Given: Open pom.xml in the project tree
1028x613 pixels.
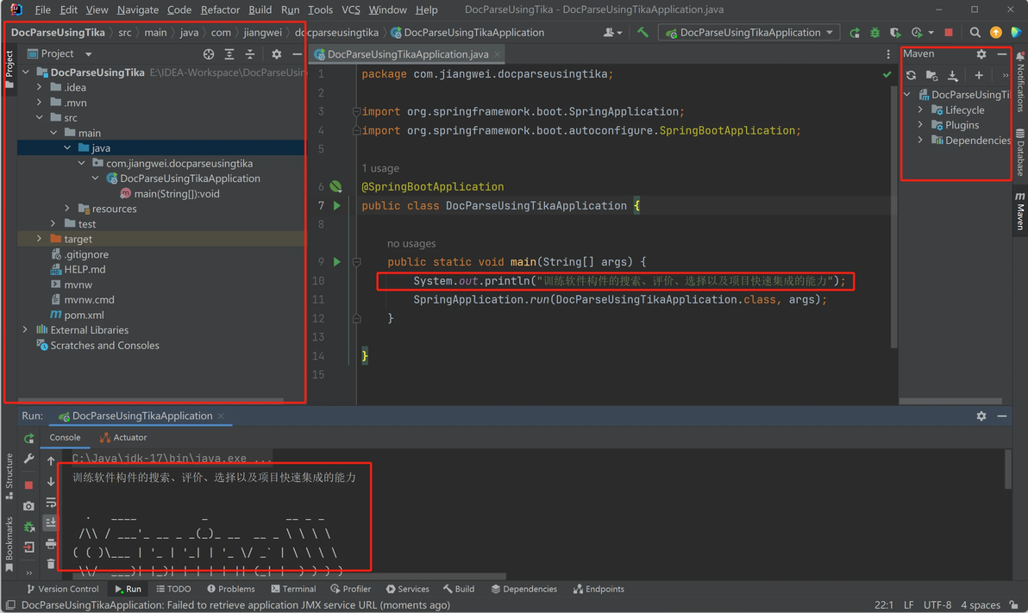Looking at the screenshot, I should [x=84, y=315].
